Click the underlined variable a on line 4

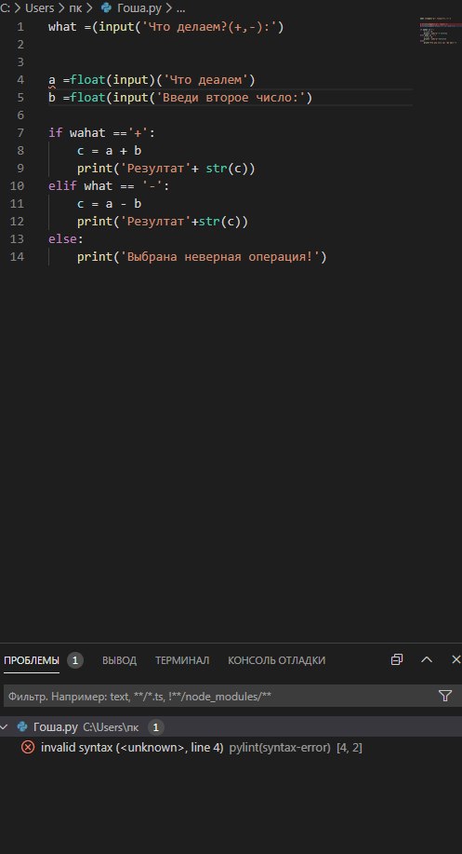(x=52, y=80)
